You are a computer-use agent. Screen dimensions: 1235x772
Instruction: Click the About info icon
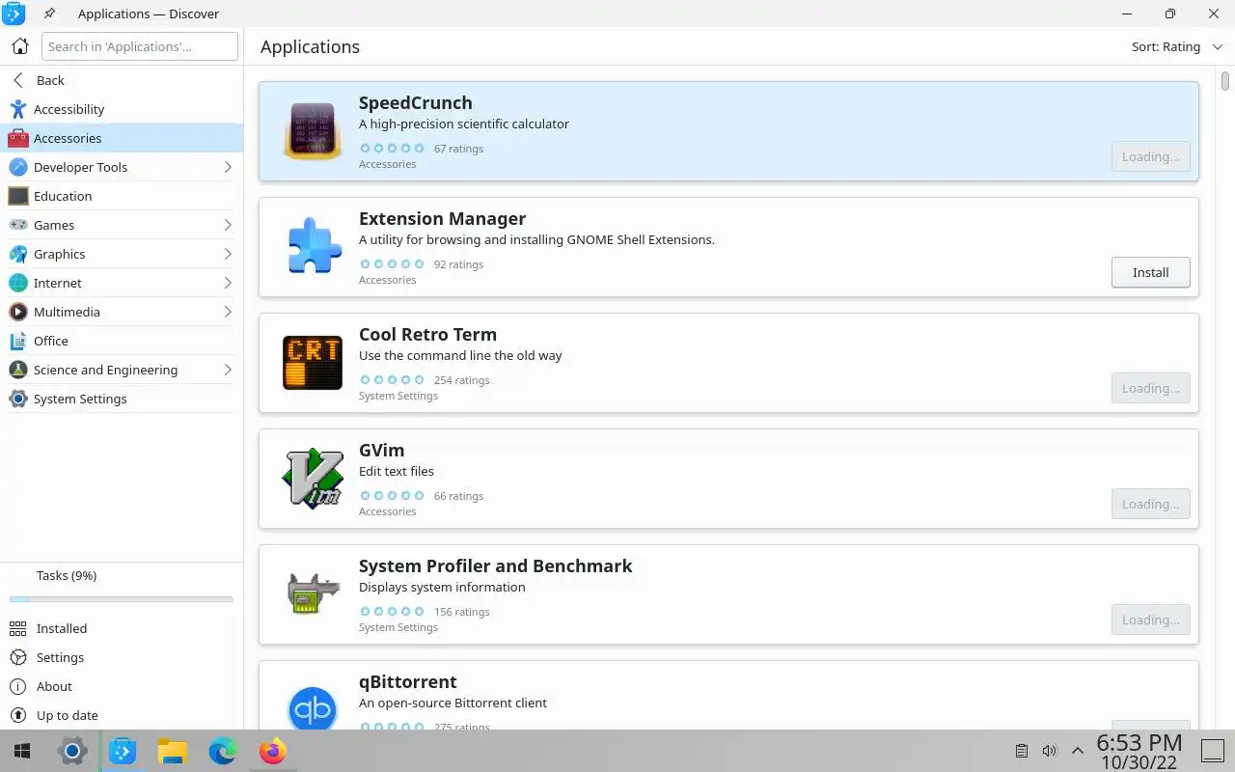click(x=18, y=686)
